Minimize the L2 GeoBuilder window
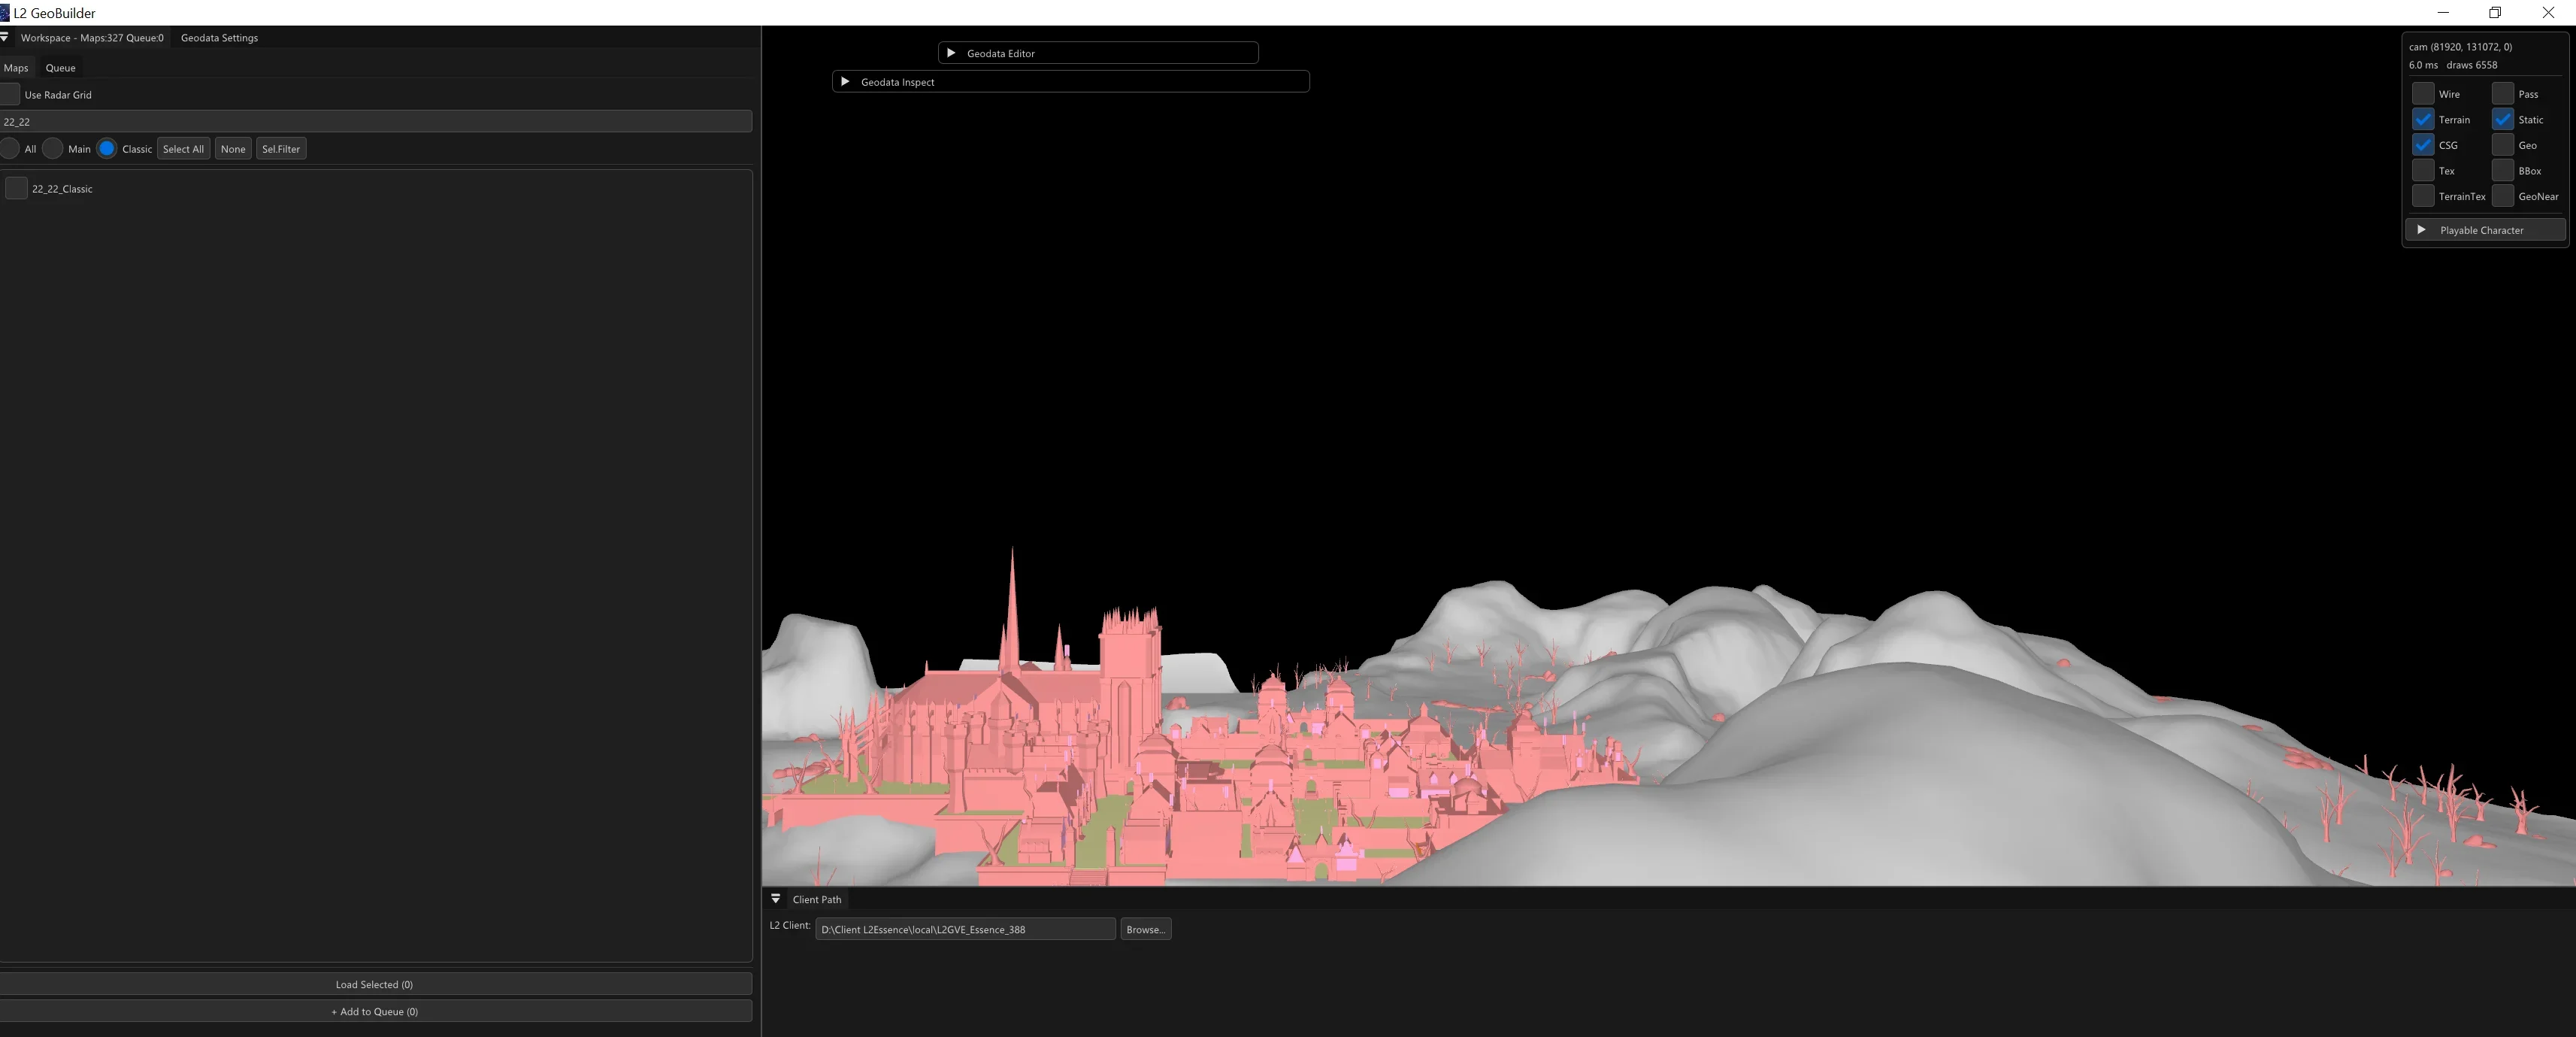This screenshot has height=1037, width=2576. coord(2443,13)
